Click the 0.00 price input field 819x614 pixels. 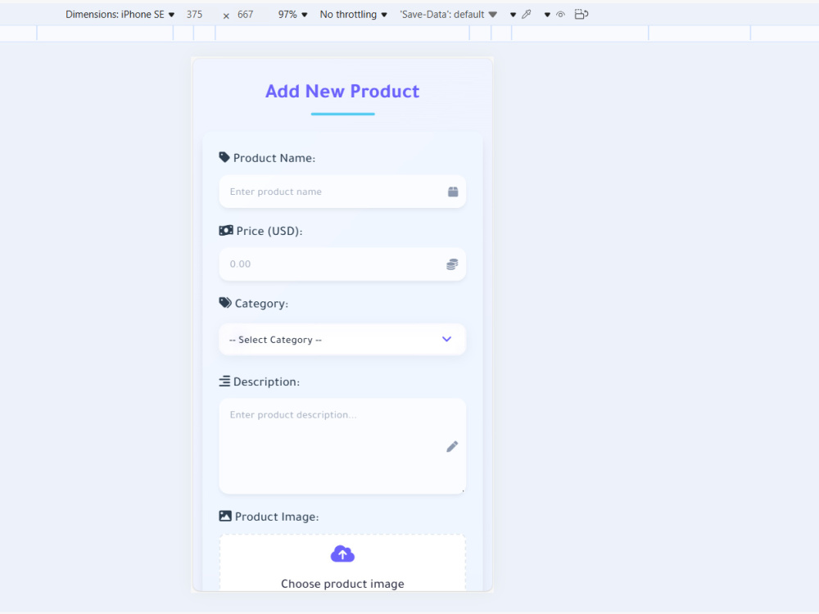[342, 264]
